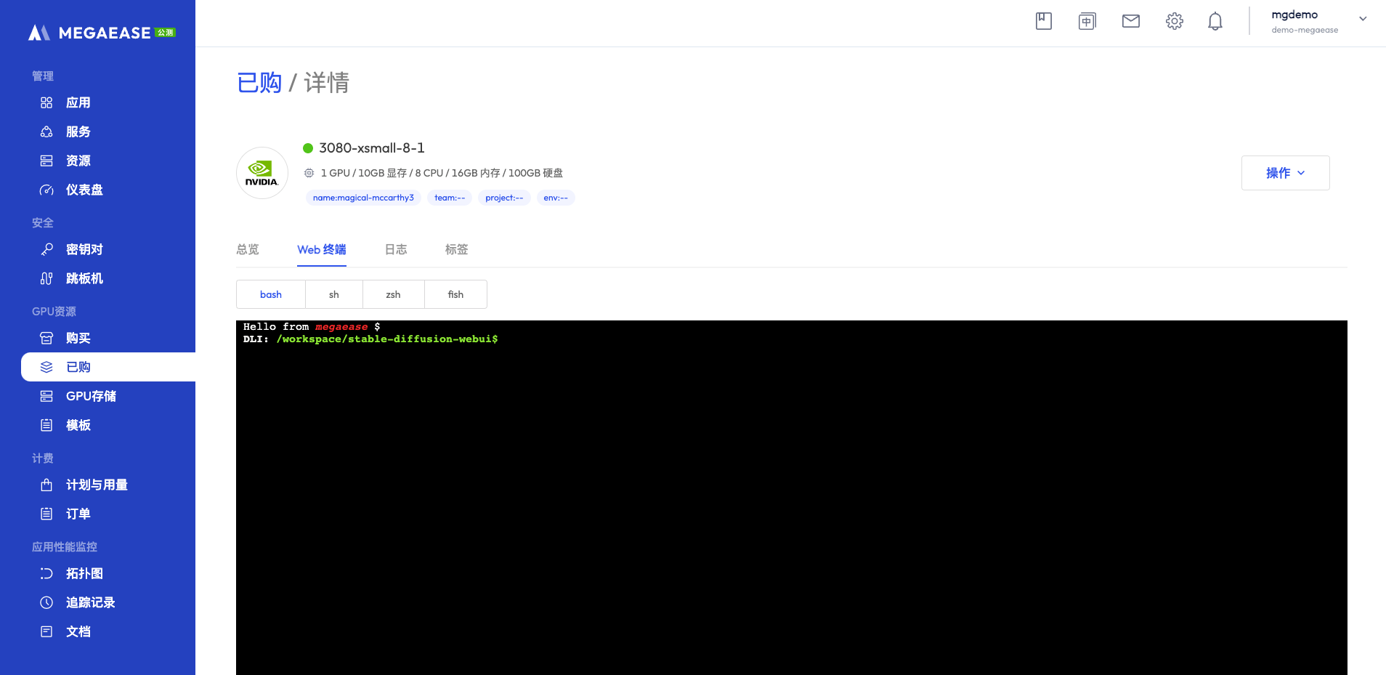This screenshot has height=675, width=1386.
Task: Click the NVIDIA logo thumbnail
Action: click(x=262, y=173)
